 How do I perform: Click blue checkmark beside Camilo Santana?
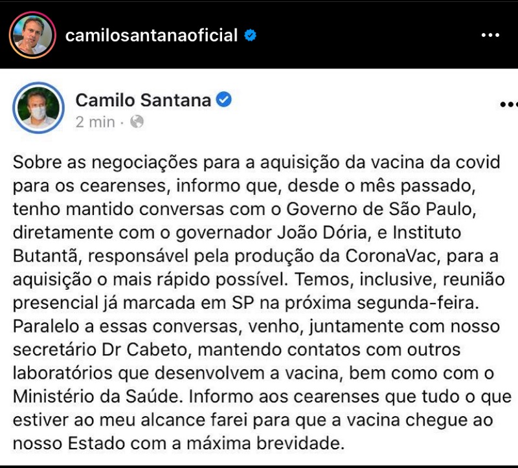click(223, 100)
